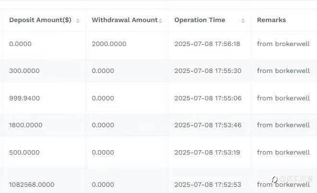The height and width of the screenshot is (193, 317).
Task: Click the Remarks column header
Action: [271, 20]
